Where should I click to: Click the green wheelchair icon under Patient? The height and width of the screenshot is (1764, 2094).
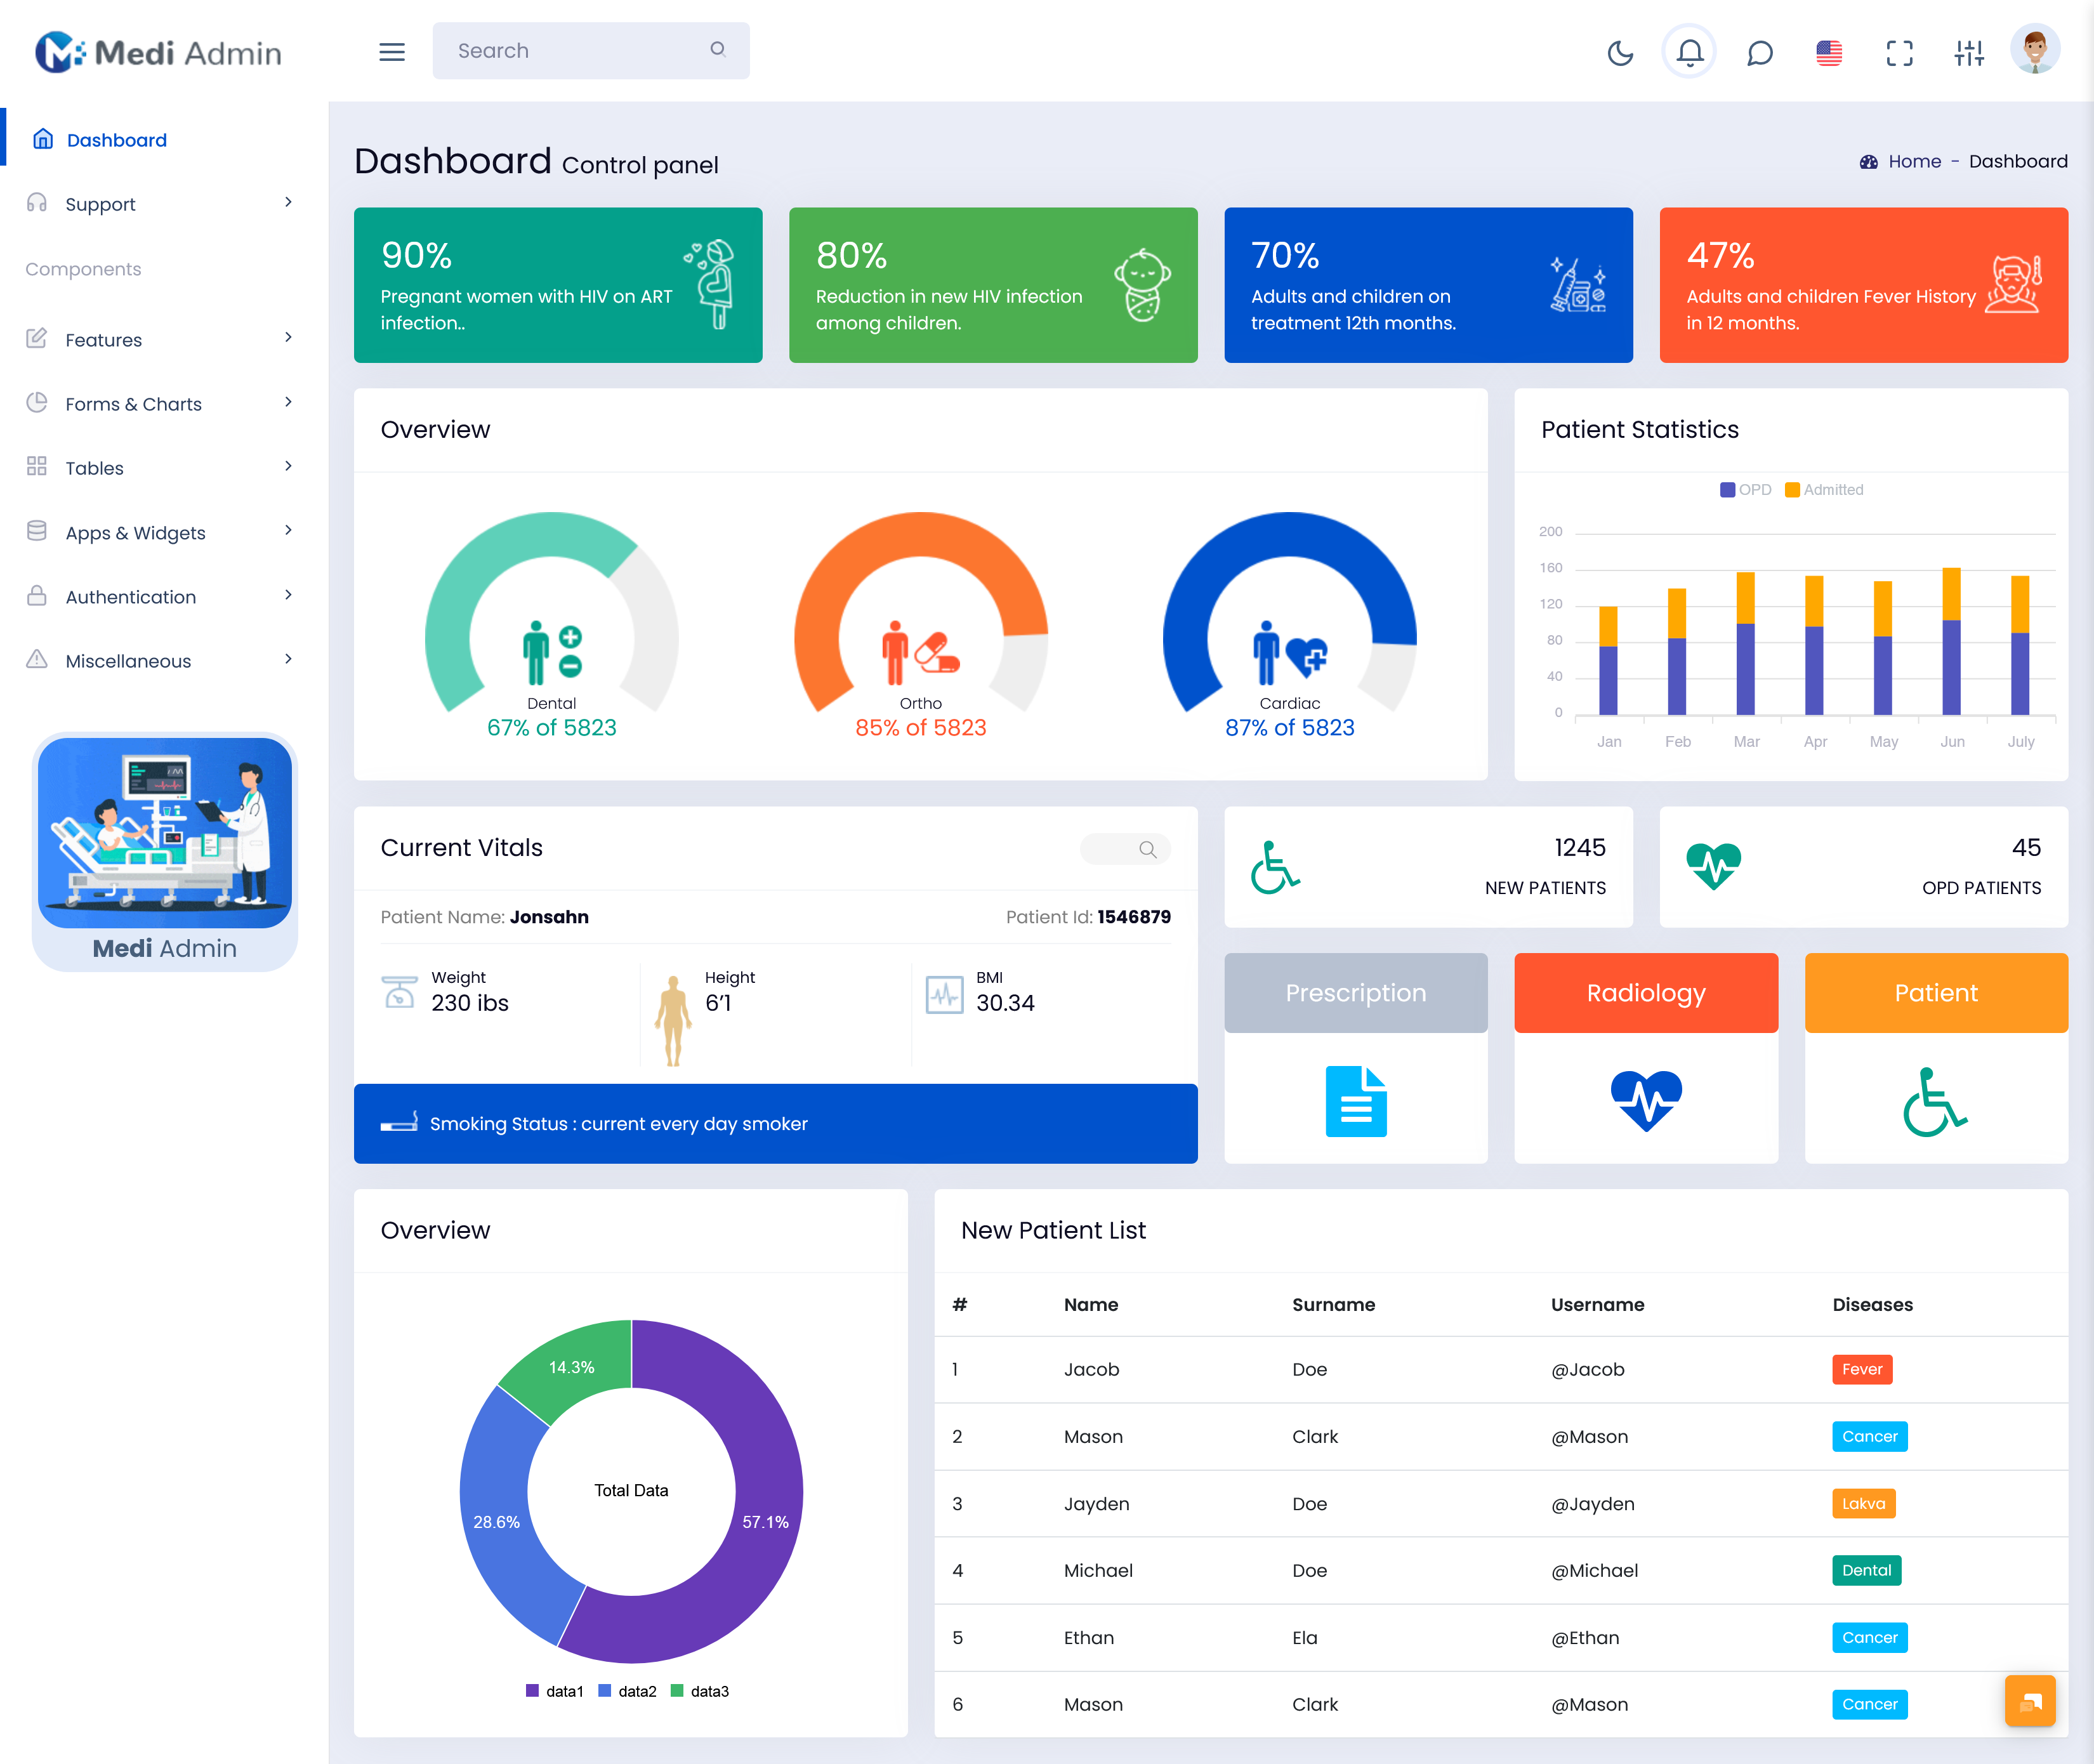(1935, 1102)
